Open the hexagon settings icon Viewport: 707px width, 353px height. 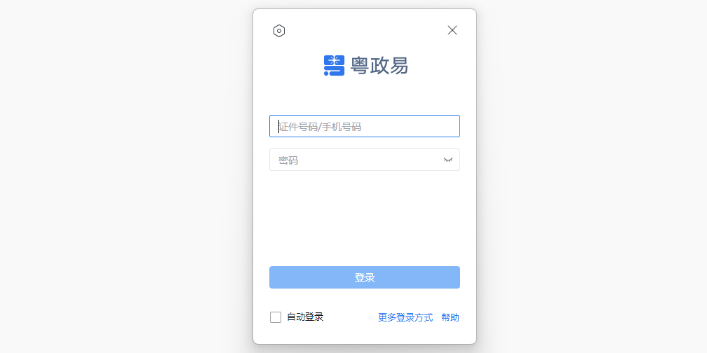tap(279, 31)
